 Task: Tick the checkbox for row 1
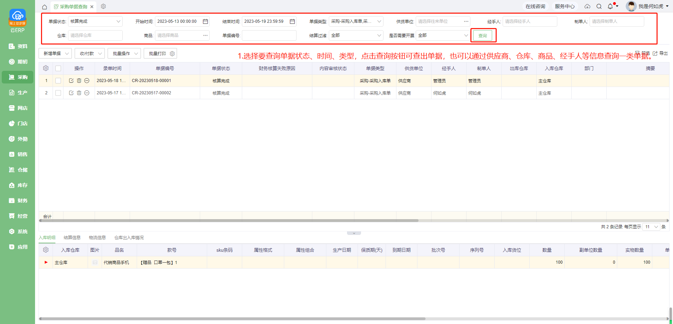(58, 81)
